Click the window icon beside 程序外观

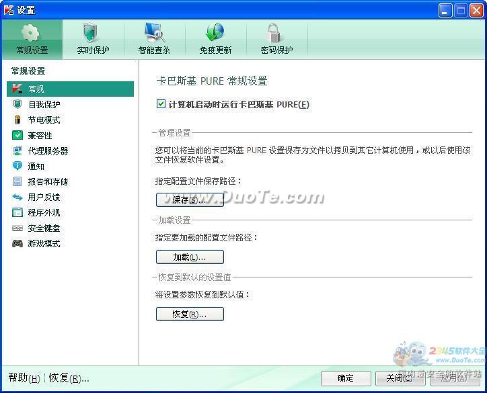tap(17, 212)
